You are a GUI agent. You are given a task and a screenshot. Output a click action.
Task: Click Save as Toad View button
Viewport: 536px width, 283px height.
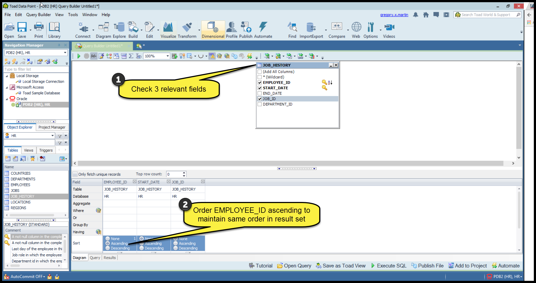tap(341, 266)
